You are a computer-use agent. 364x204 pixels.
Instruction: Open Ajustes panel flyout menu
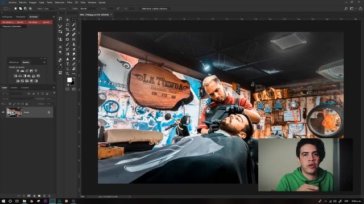point(44,62)
